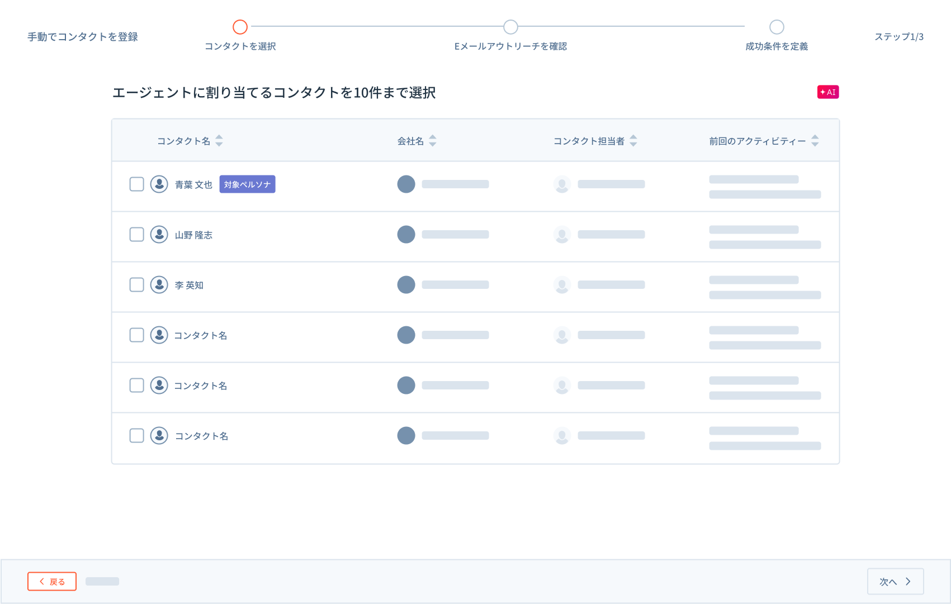951x604 pixels.
Task: Click the avatar icon next to 山野 隆志
Action: [x=159, y=235]
